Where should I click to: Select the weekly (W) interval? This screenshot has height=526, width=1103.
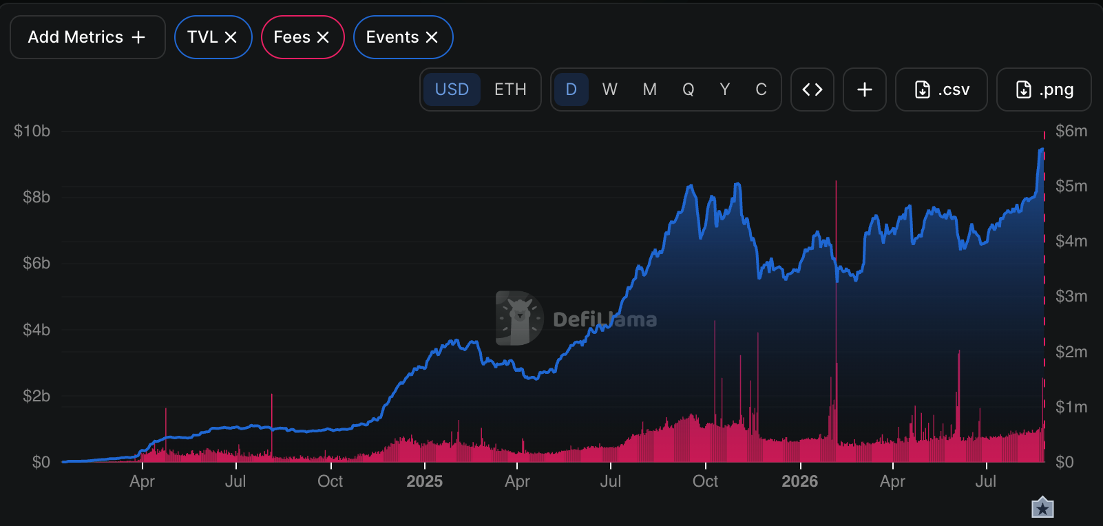(x=610, y=90)
